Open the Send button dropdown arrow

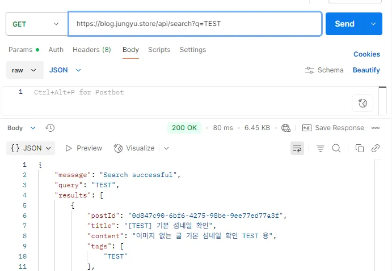373,24
